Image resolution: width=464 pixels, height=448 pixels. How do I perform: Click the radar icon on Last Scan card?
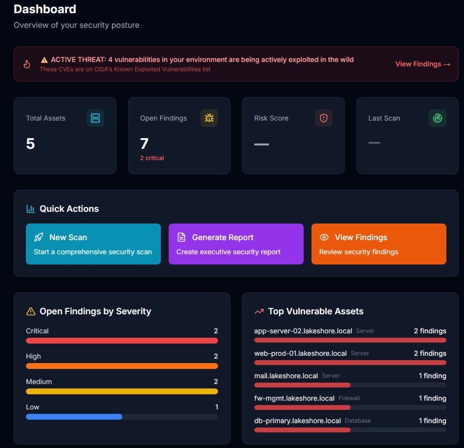[x=438, y=118]
